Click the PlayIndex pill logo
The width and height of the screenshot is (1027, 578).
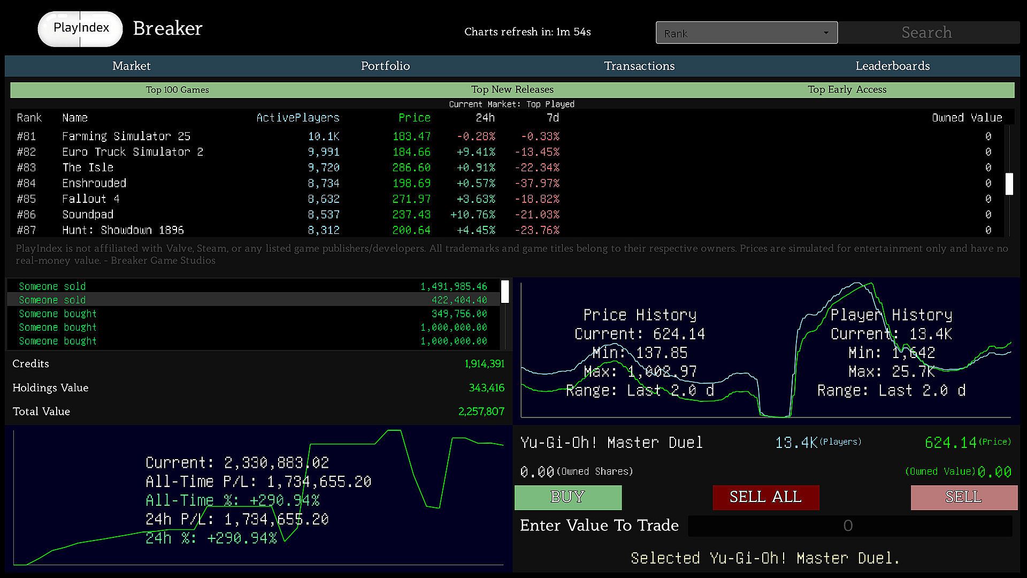pyautogui.click(x=80, y=29)
